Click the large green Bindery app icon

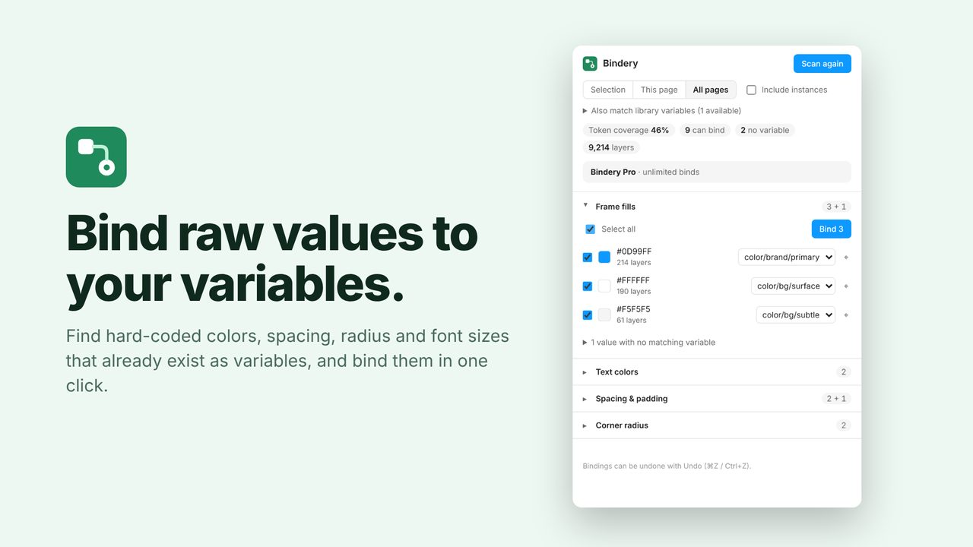[x=97, y=157]
